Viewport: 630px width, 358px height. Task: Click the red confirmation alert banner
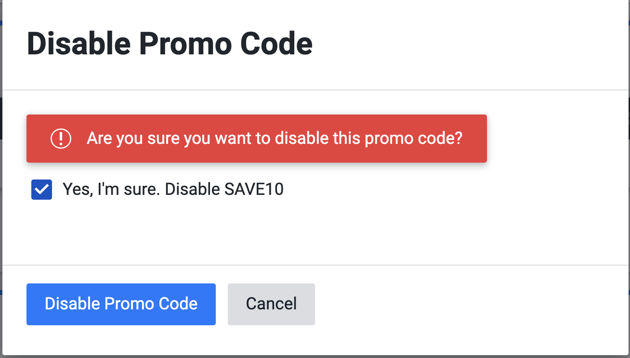pyautogui.click(x=257, y=139)
